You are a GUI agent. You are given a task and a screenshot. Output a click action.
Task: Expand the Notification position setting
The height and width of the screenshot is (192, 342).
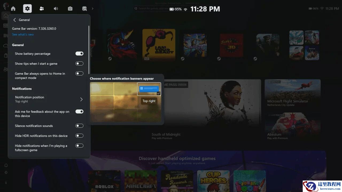pos(49,99)
